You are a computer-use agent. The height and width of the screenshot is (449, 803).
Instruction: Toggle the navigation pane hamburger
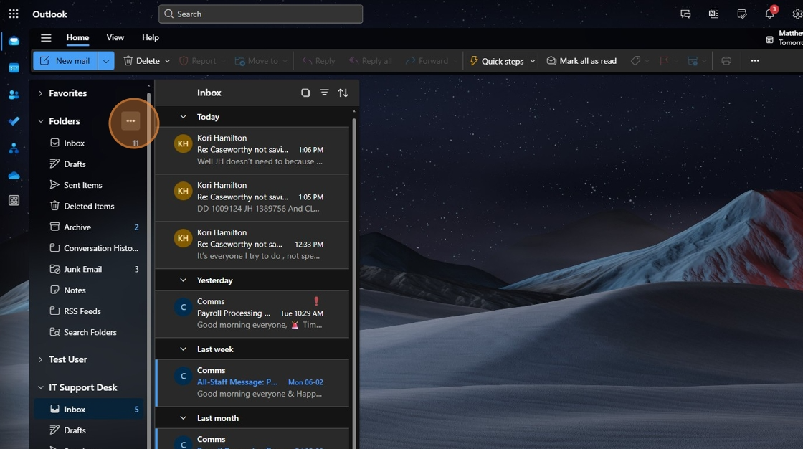point(46,37)
